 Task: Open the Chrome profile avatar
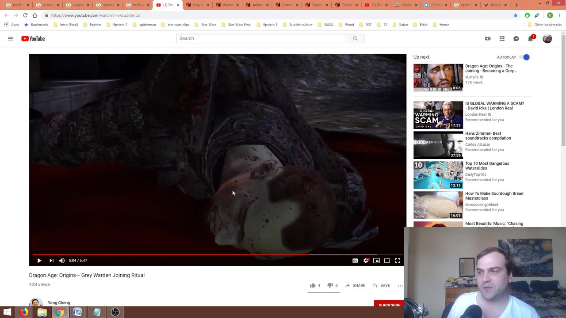point(550,15)
